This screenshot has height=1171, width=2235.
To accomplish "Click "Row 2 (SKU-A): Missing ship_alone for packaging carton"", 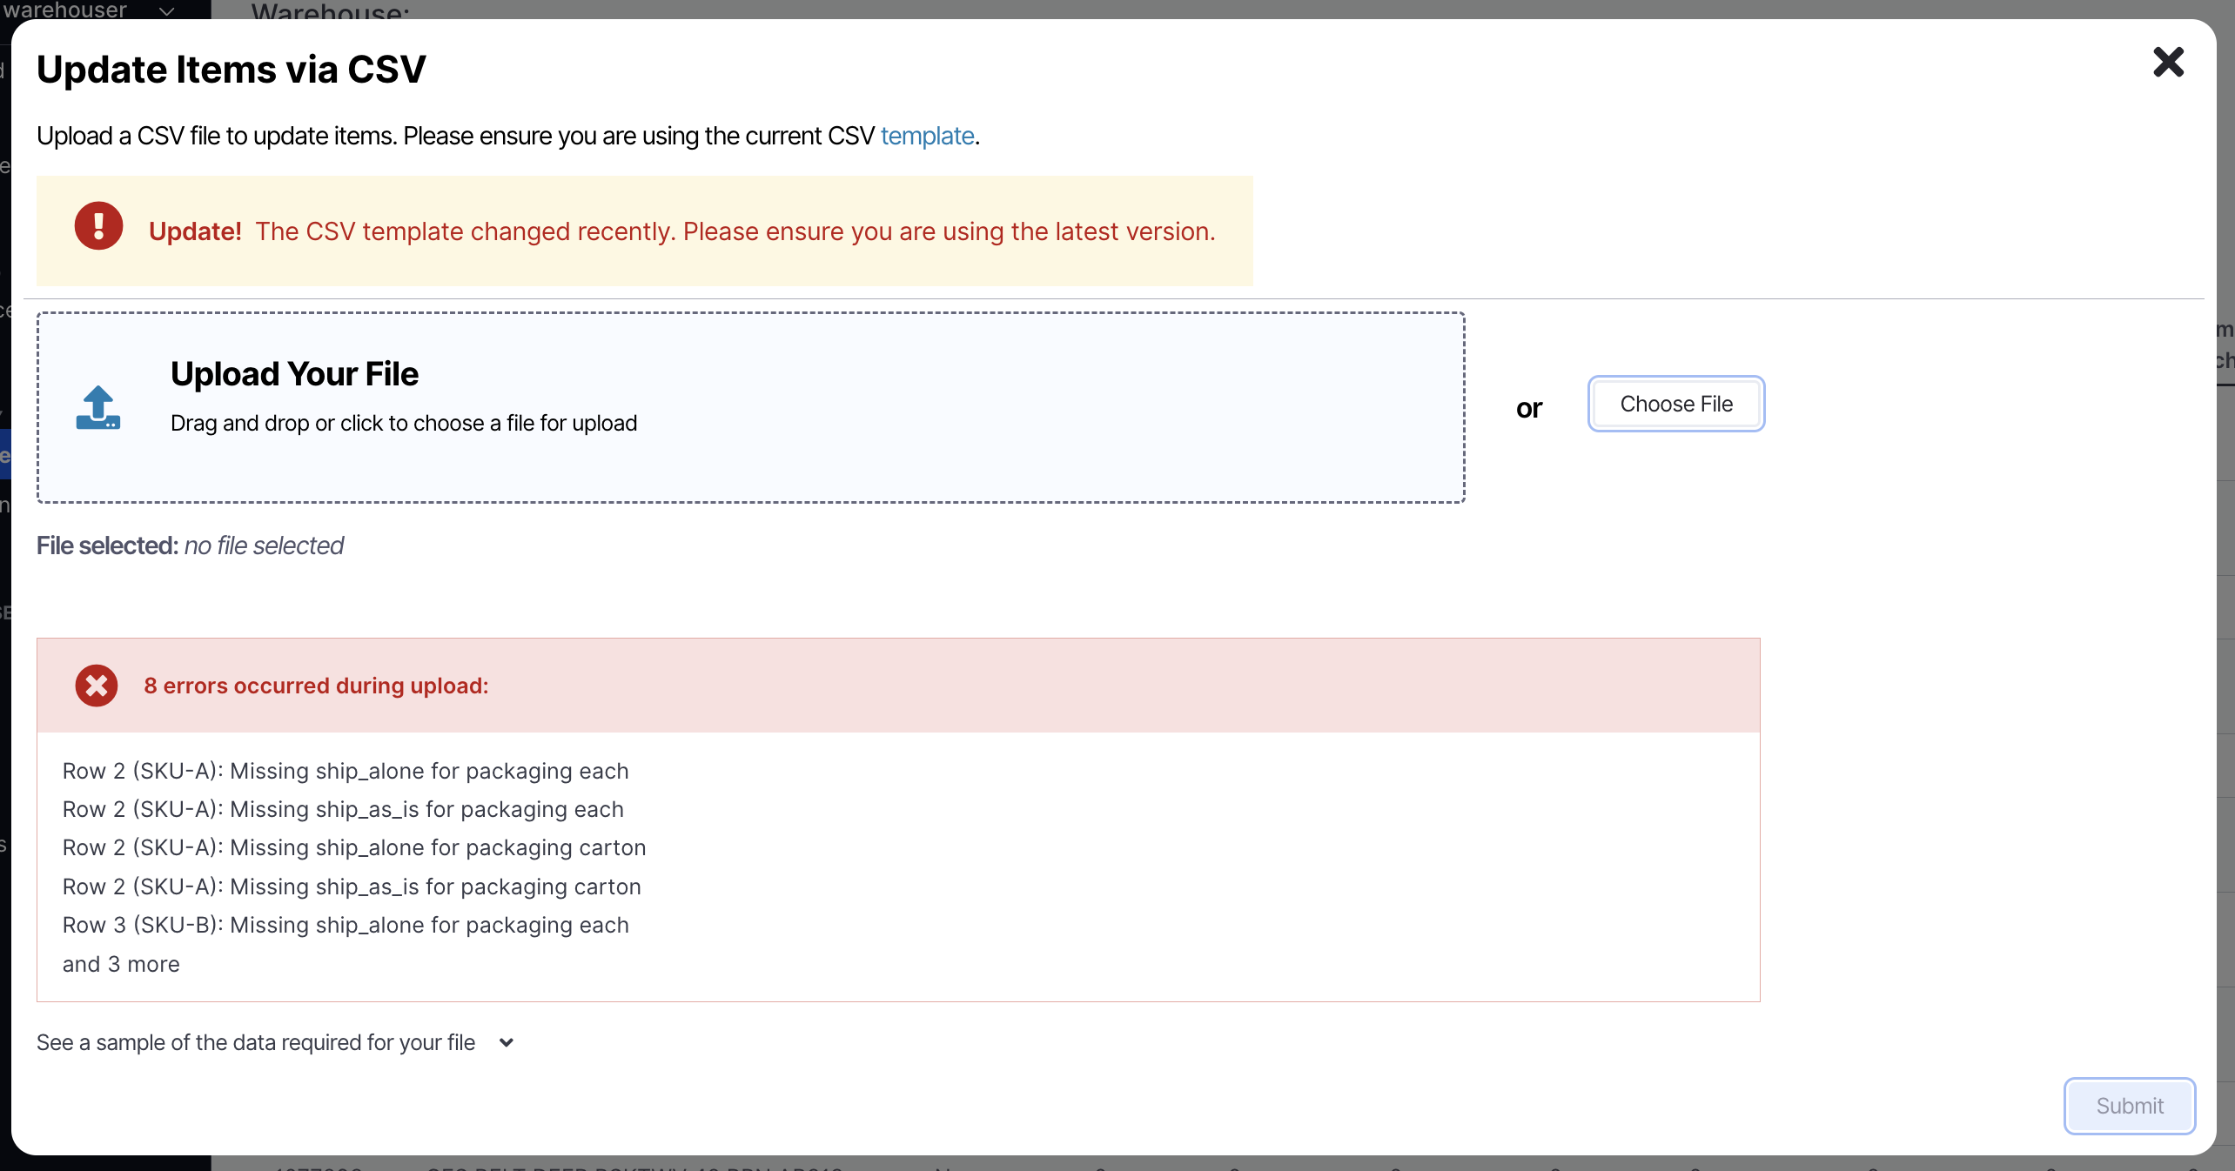I will tap(354, 847).
